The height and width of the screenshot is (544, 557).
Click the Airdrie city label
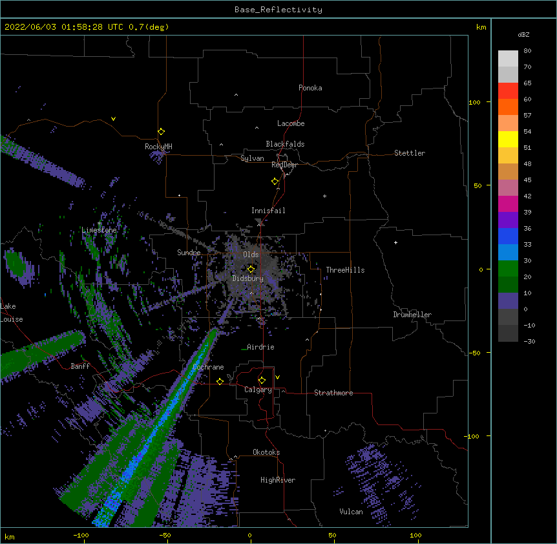[260, 347]
